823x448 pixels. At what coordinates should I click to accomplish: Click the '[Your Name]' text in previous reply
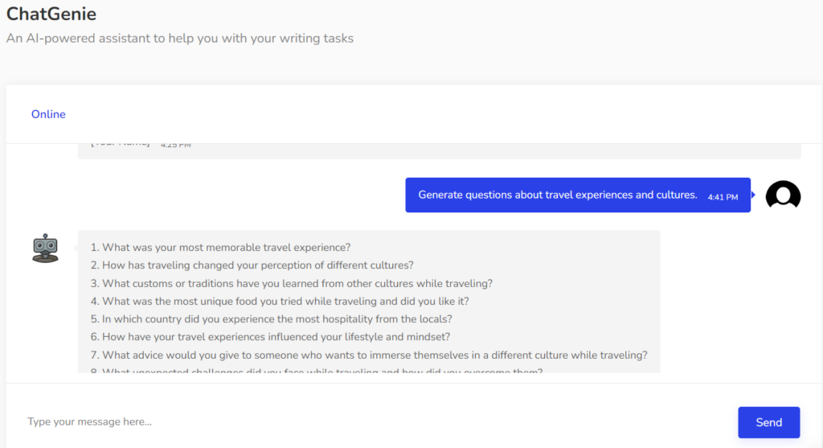click(x=120, y=144)
